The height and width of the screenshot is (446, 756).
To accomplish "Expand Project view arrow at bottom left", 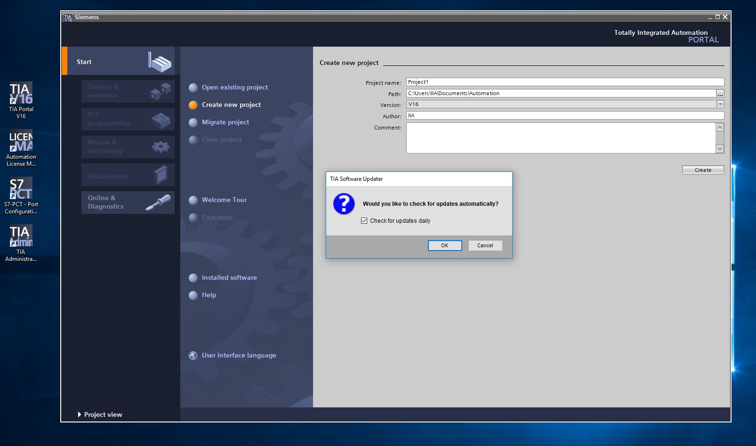I will pyautogui.click(x=79, y=414).
